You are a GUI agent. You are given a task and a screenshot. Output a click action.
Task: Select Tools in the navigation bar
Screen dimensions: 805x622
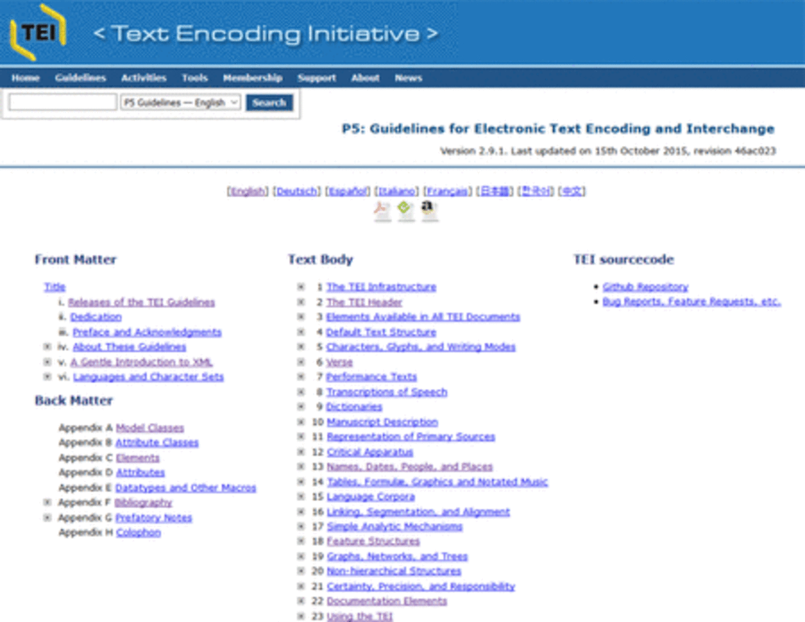[x=195, y=78]
